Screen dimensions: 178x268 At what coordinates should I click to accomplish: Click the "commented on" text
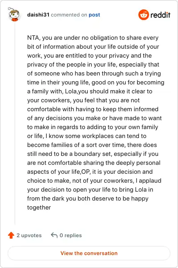[69, 15]
